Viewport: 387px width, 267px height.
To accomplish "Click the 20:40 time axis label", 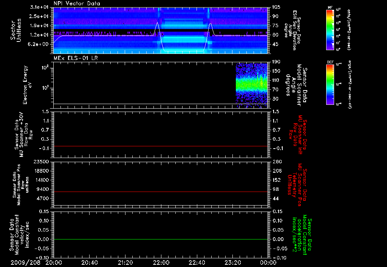I will (89, 262).
